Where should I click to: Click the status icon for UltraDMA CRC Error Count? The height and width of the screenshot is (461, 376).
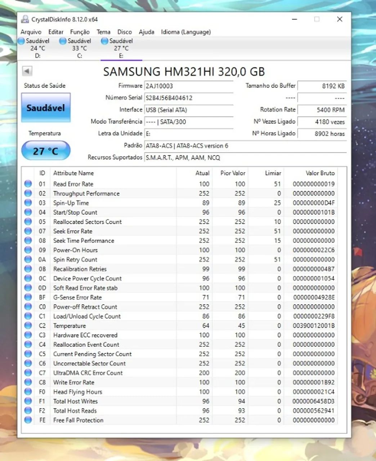[x=28, y=373]
